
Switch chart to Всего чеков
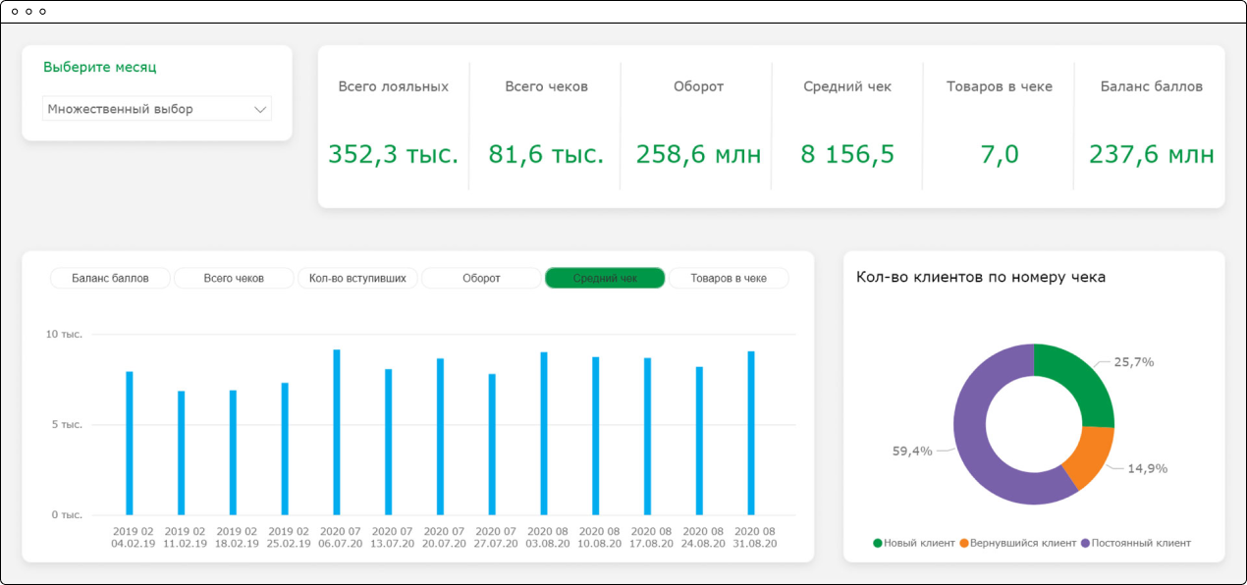pos(234,279)
